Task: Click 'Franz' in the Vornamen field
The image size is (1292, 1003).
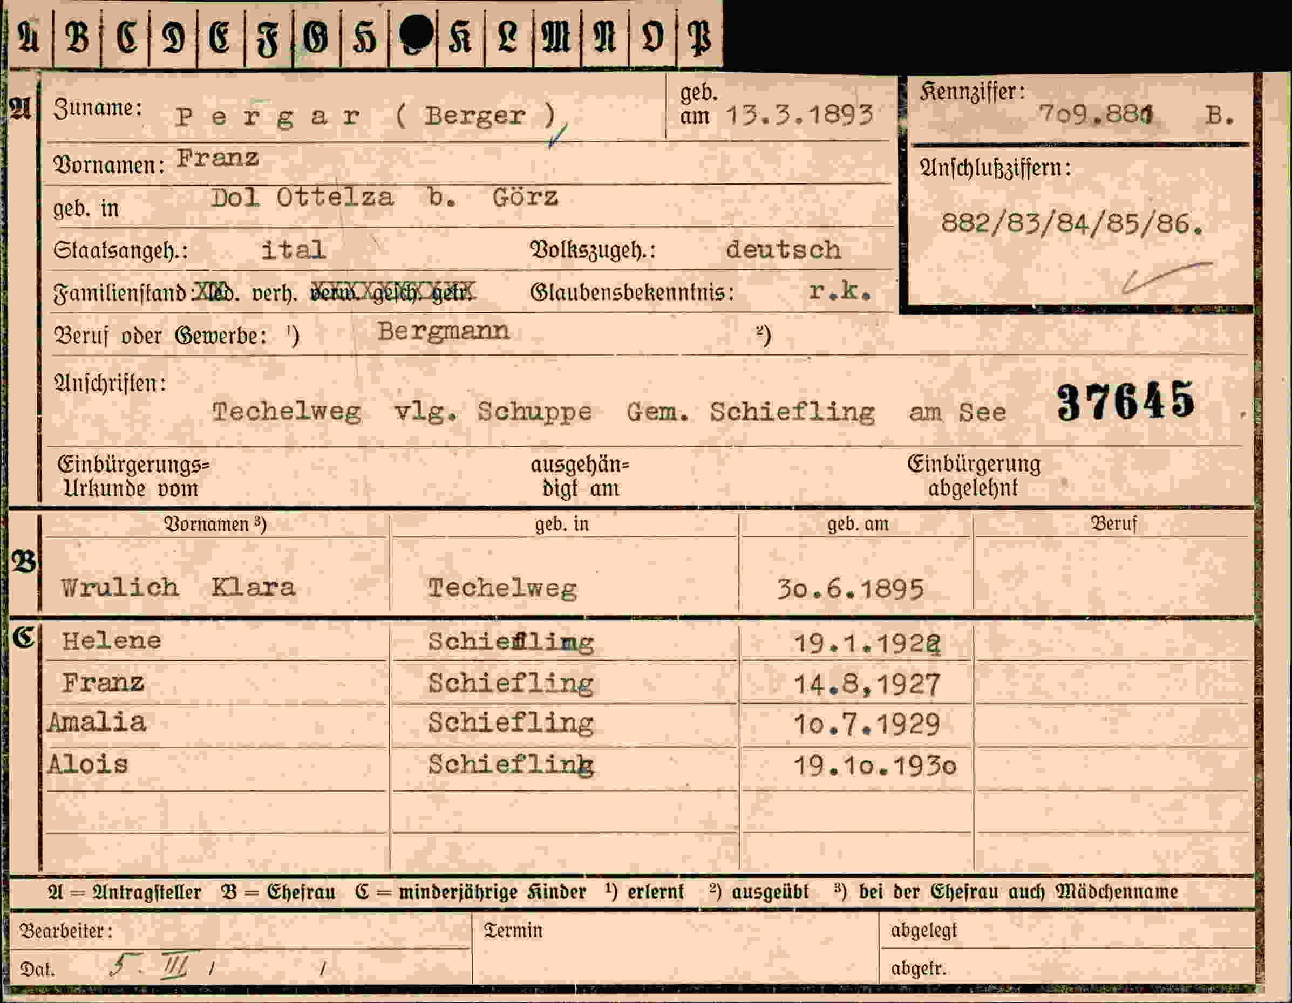Action: [217, 158]
